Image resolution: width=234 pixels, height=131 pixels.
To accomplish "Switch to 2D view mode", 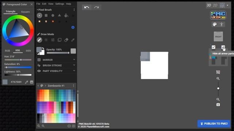I will 215,5.
